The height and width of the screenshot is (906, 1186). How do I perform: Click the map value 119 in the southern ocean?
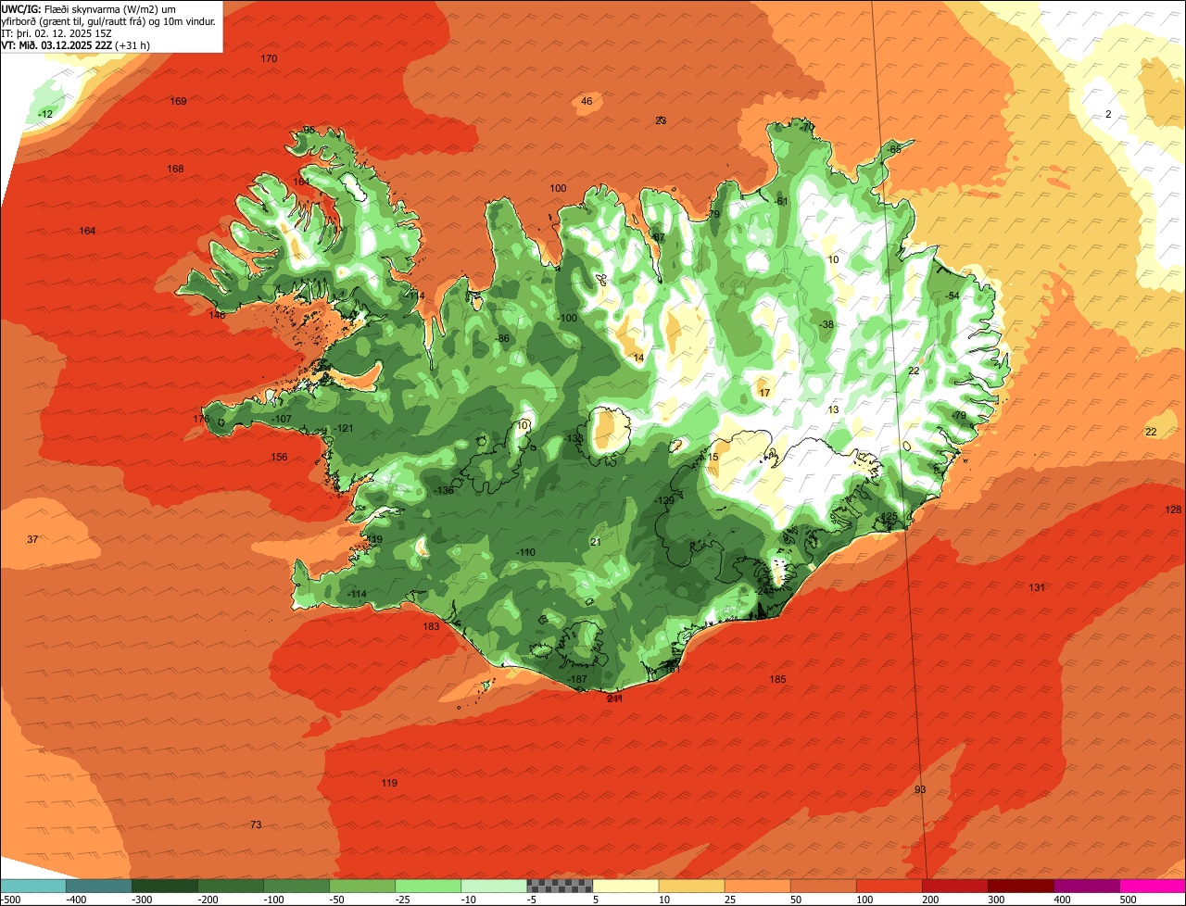tap(389, 783)
